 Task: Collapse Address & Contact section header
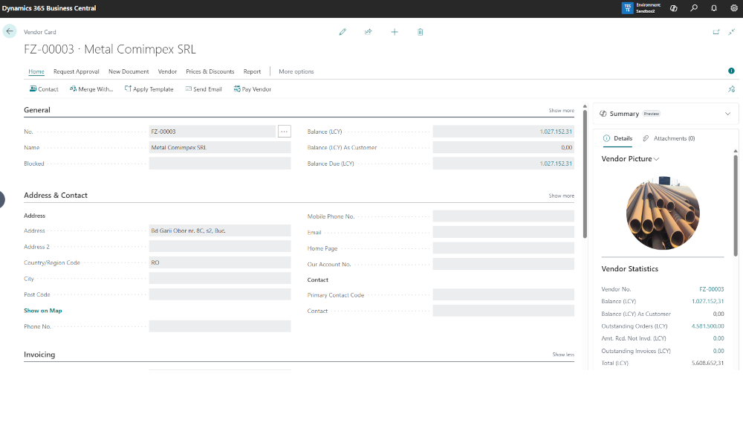point(56,195)
